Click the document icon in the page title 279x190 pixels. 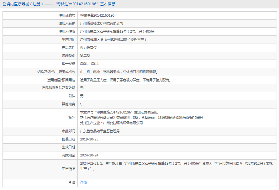(4, 4)
